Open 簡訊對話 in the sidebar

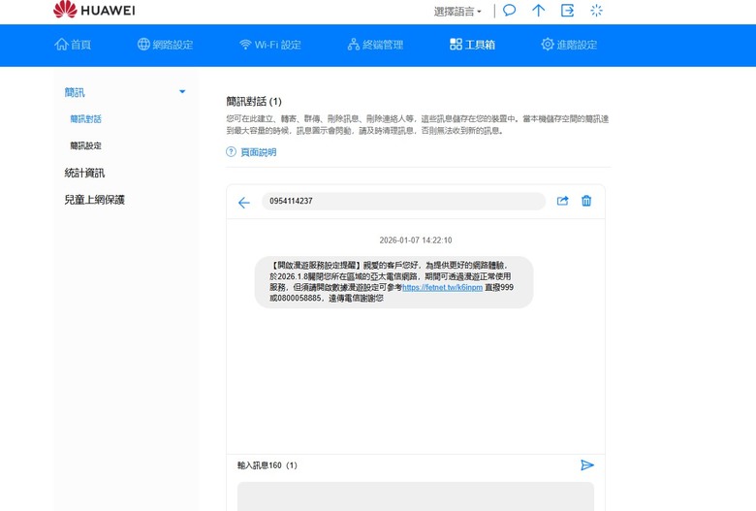(x=86, y=119)
